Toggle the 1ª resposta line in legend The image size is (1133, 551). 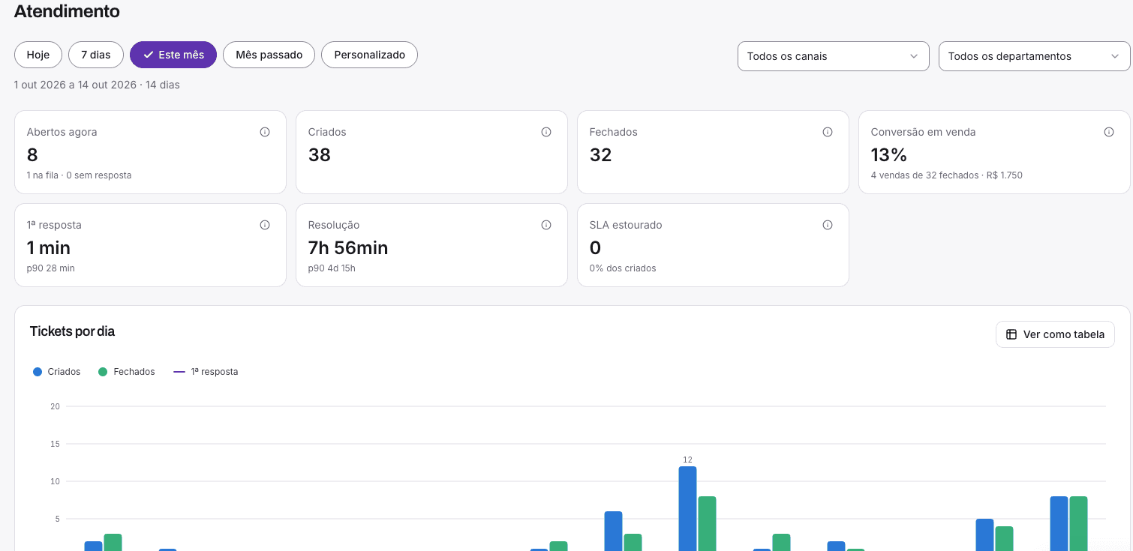click(x=206, y=372)
